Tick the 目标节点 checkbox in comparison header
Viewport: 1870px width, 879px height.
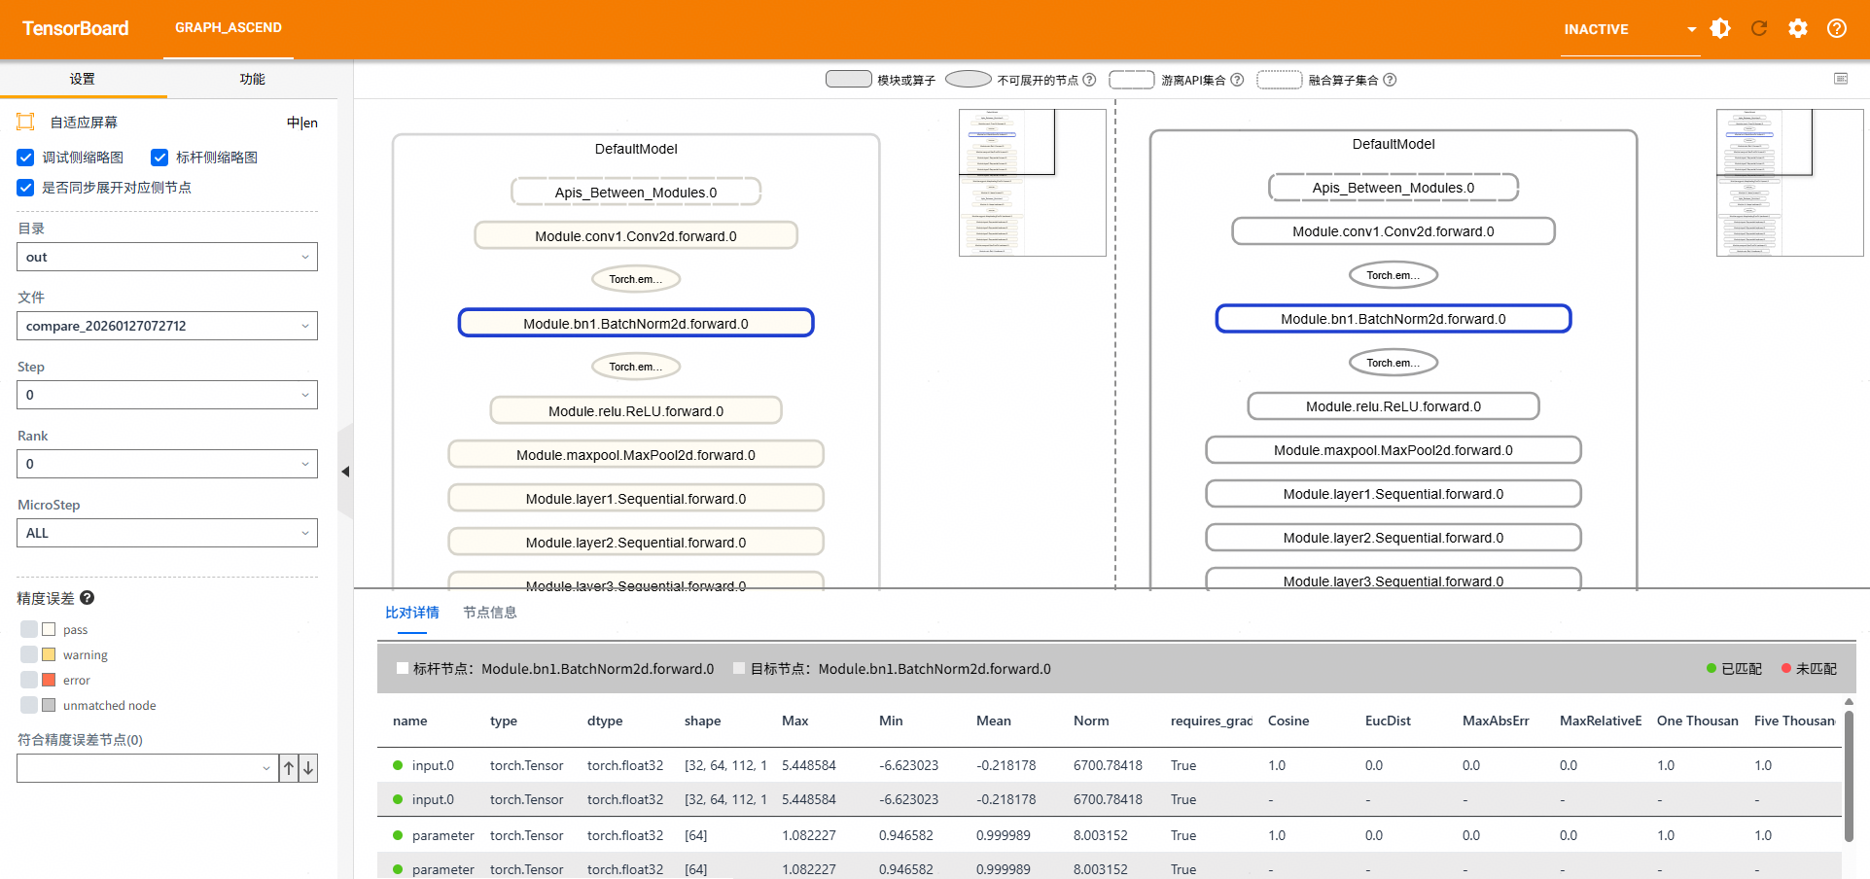coord(739,668)
